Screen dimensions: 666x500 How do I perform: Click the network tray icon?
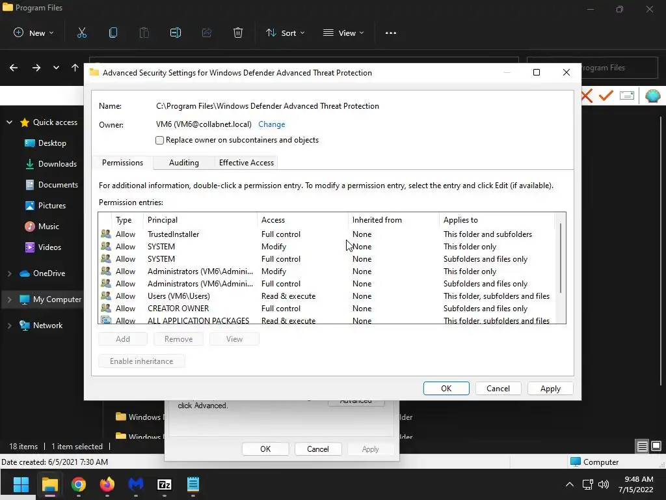[x=587, y=484]
